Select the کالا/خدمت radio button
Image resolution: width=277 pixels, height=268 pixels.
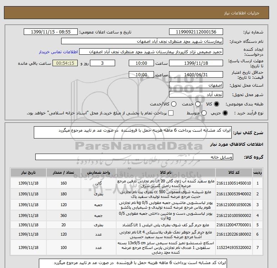click(x=174, y=104)
